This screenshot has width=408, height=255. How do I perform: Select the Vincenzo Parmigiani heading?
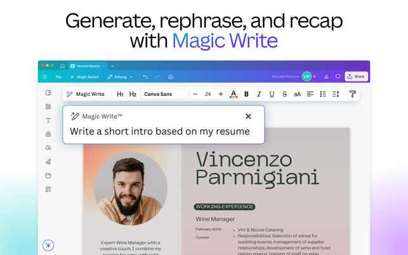point(257,169)
